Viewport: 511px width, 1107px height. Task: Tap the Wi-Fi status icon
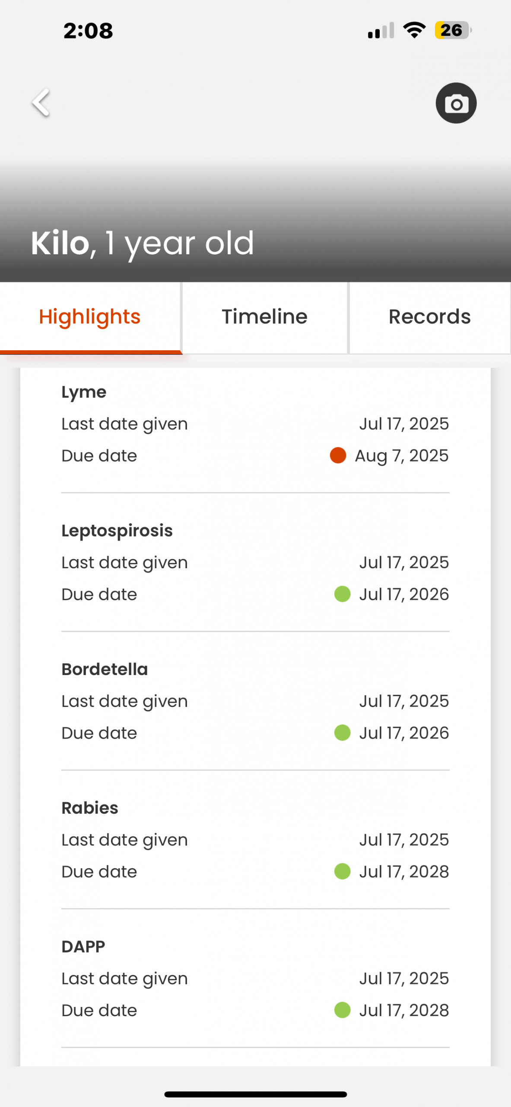[x=414, y=30]
